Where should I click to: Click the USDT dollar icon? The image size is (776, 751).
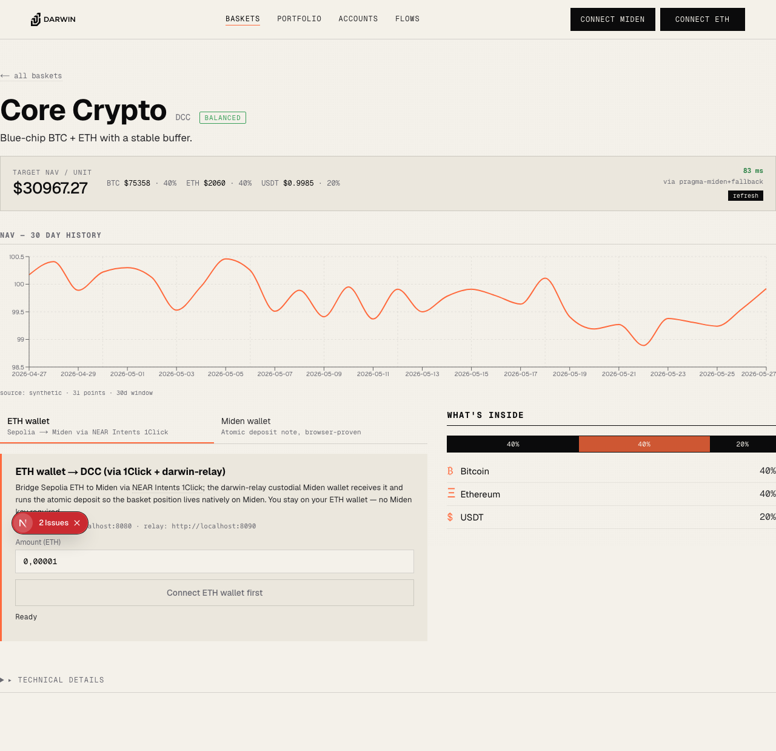[x=450, y=517]
